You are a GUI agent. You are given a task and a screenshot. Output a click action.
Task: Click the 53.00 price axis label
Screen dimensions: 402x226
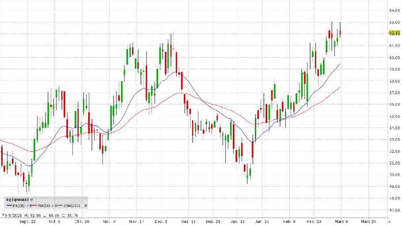[x=394, y=140]
